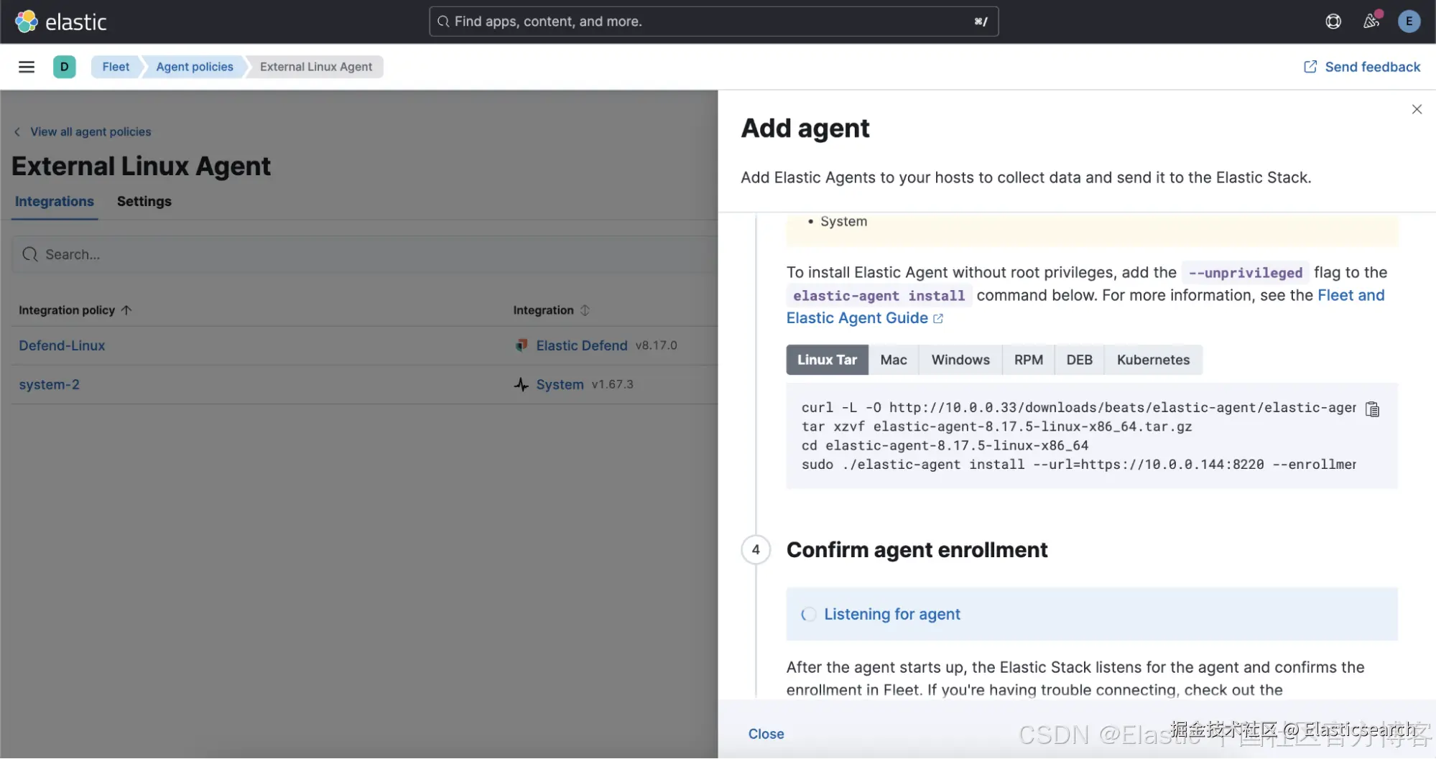Focus the global Find apps search bar
Image resolution: width=1436 pixels, height=759 pixels.
click(x=713, y=22)
